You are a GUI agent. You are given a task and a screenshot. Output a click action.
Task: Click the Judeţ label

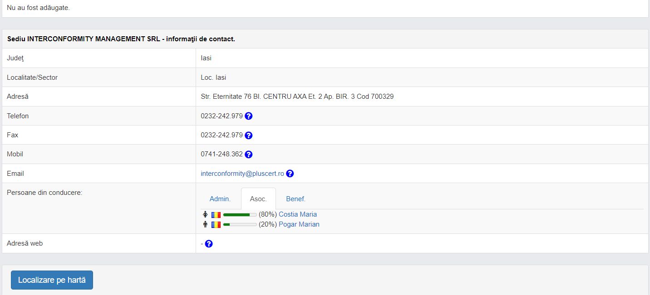click(x=16, y=58)
